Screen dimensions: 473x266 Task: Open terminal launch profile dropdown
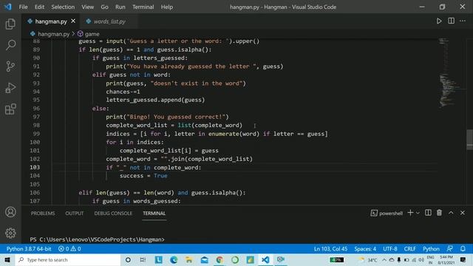tap(418, 213)
